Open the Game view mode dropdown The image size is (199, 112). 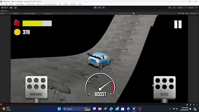coord(6,13)
